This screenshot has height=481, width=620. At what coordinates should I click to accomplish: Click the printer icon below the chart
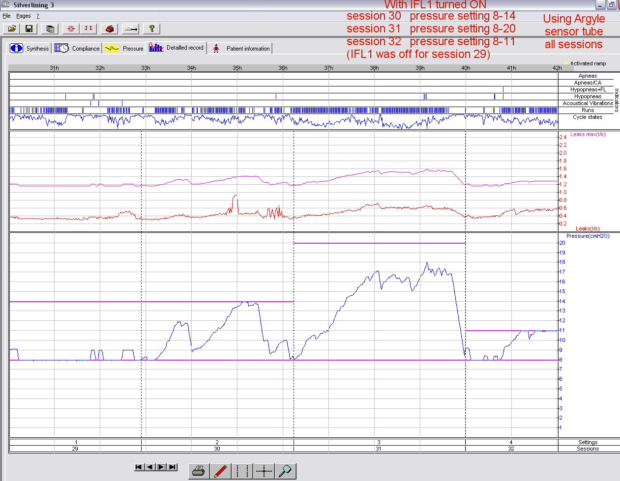pos(199,471)
